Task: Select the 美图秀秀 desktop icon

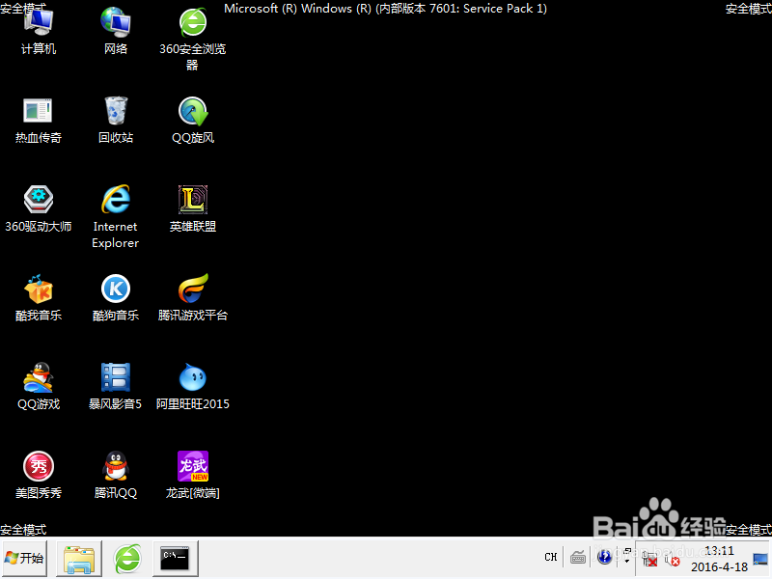Action: click(39, 475)
